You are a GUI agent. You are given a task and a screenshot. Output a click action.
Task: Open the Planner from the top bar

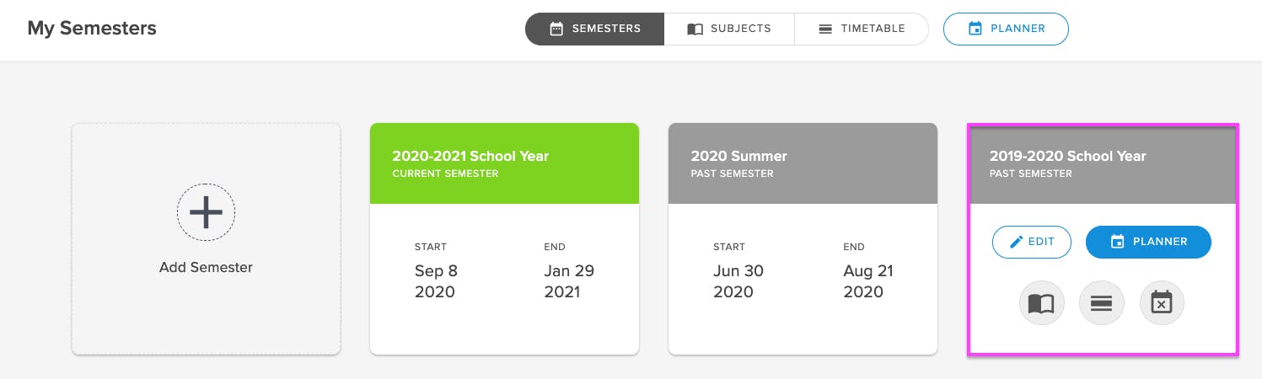tap(1006, 29)
